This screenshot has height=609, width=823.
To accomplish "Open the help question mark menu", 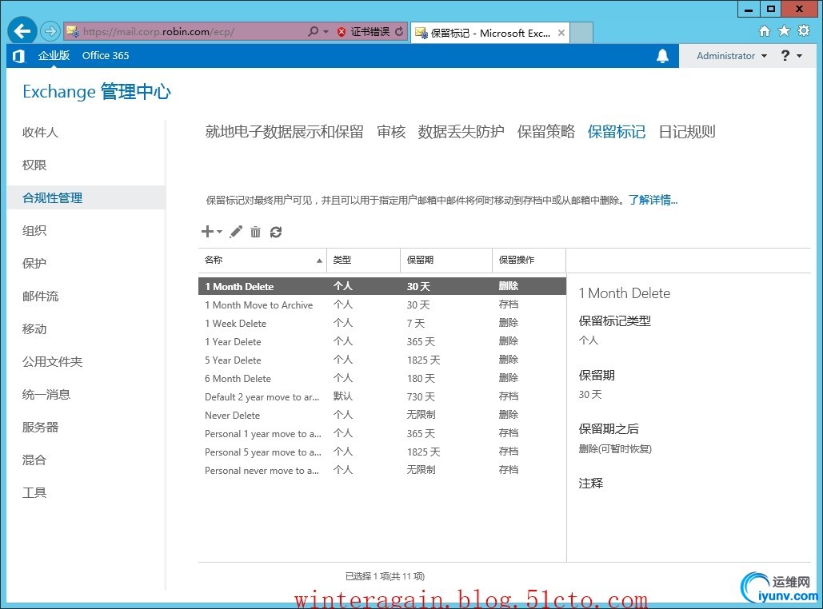I will [792, 56].
